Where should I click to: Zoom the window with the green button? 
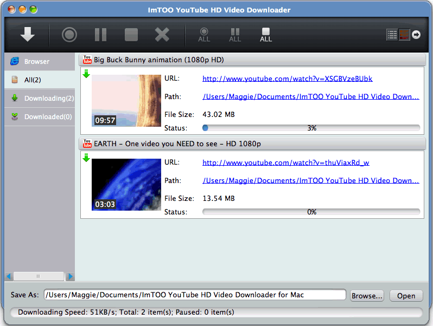34,10
